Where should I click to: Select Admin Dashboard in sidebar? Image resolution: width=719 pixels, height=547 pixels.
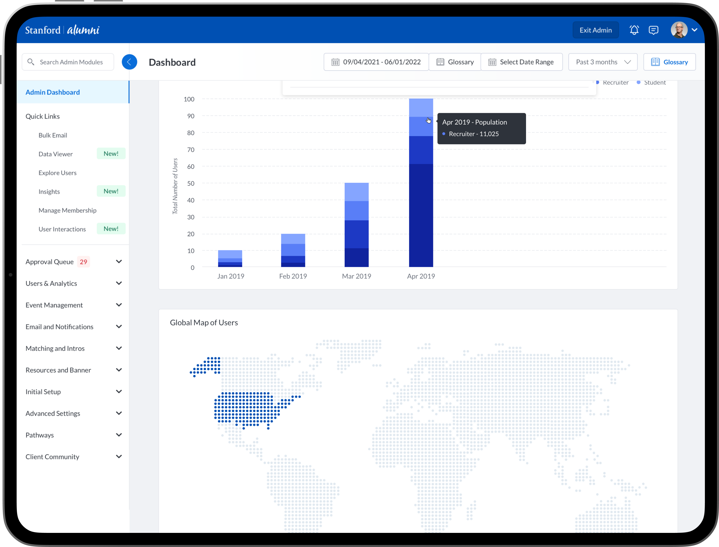53,92
